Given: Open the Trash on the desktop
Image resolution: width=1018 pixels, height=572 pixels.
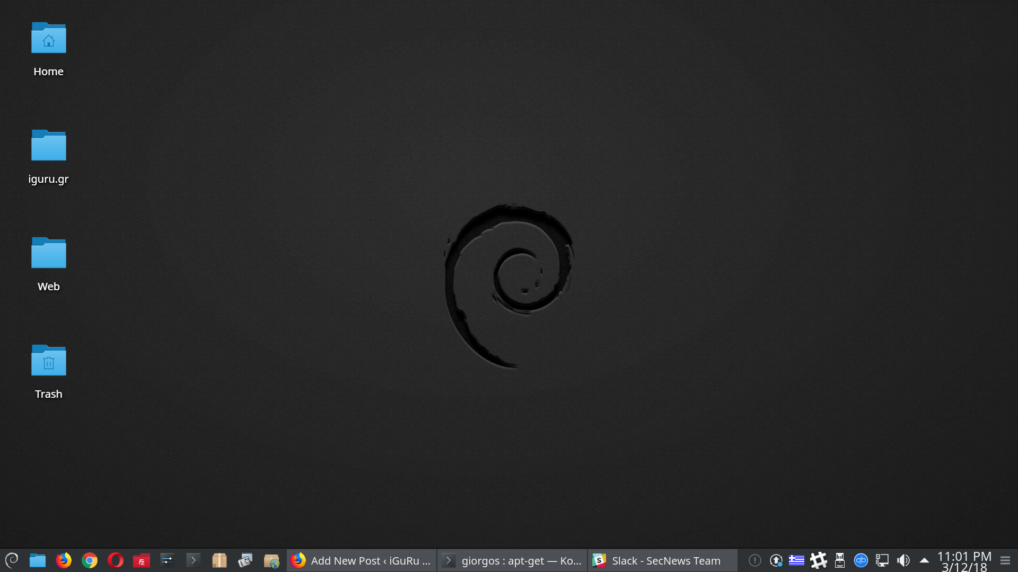Looking at the screenshot, I should [x=48, y=372].
